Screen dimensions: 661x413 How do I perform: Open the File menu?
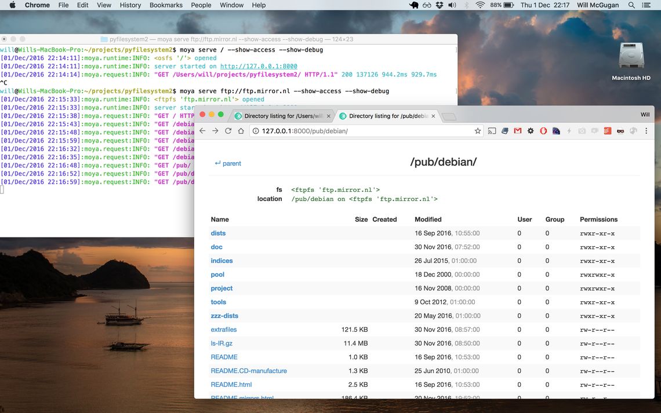(63, 5)
